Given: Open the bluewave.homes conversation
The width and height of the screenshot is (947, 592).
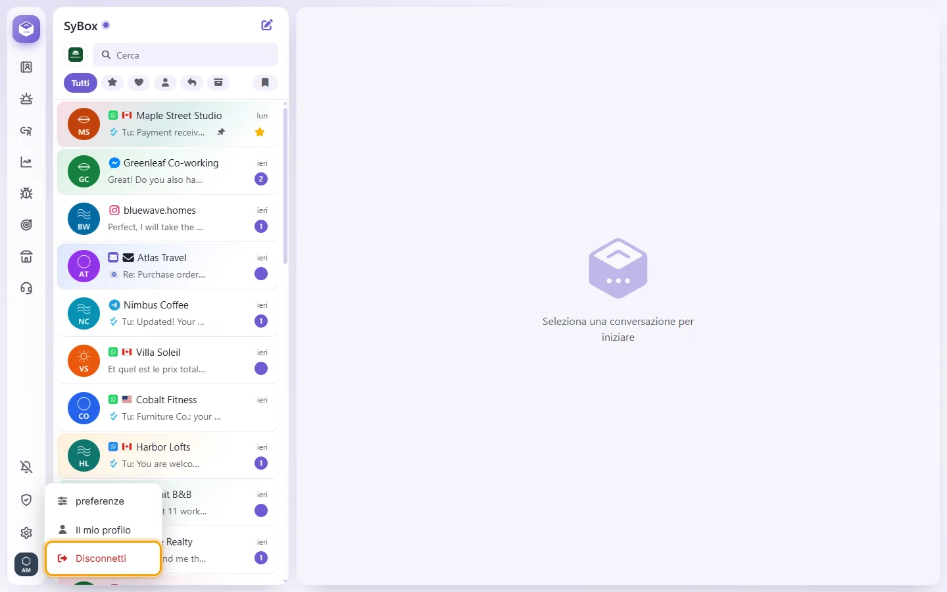Looking at the screenshot, I should 168,218.
